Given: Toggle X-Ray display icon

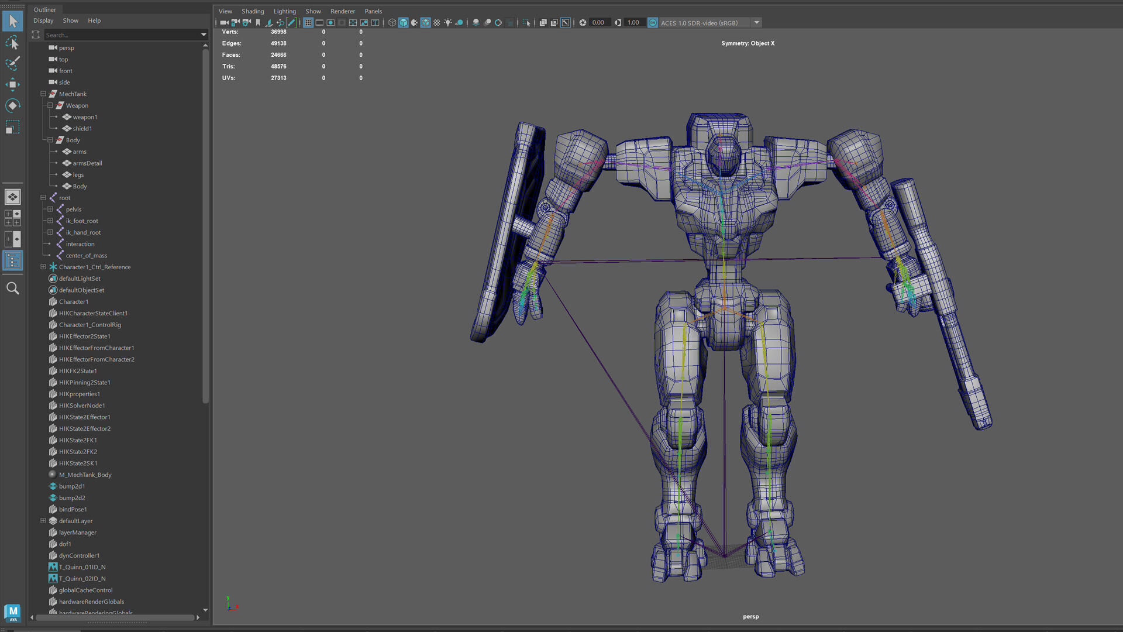Looking at the screenshot, I should 543,23.
